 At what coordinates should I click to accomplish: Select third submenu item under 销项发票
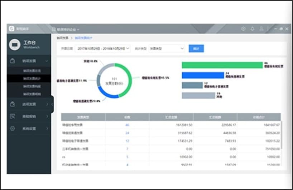tap(32, 86)
